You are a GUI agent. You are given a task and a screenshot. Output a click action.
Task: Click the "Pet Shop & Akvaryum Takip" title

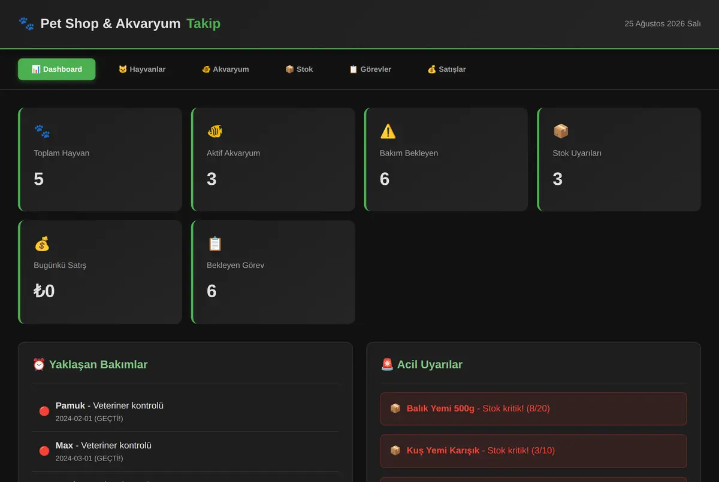(x=131, y=24)
